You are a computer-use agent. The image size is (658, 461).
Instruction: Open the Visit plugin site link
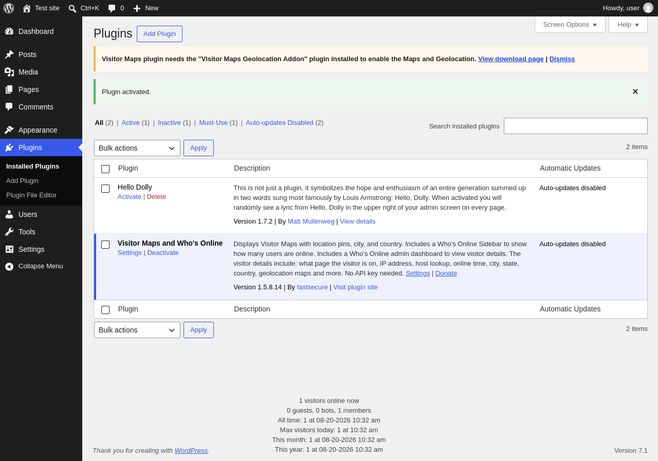point(355,287)
